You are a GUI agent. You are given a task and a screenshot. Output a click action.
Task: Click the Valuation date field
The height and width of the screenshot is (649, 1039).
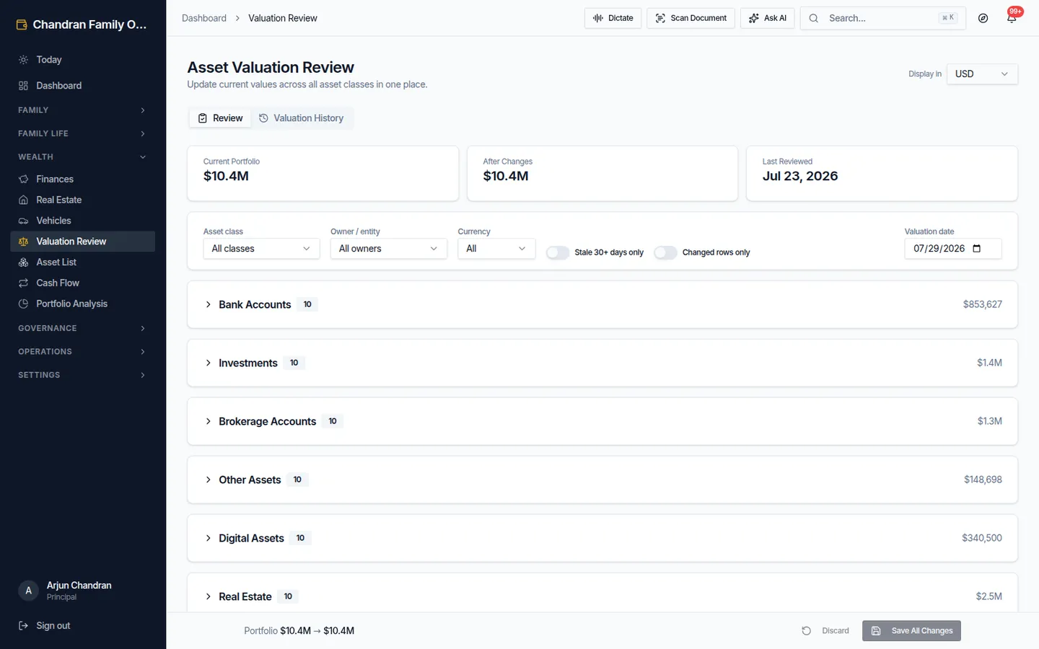[952, 249]
